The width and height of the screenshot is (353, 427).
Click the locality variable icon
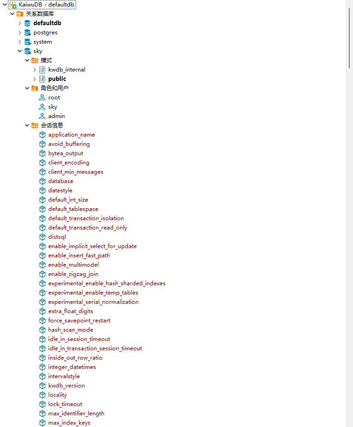pos(42,395)
